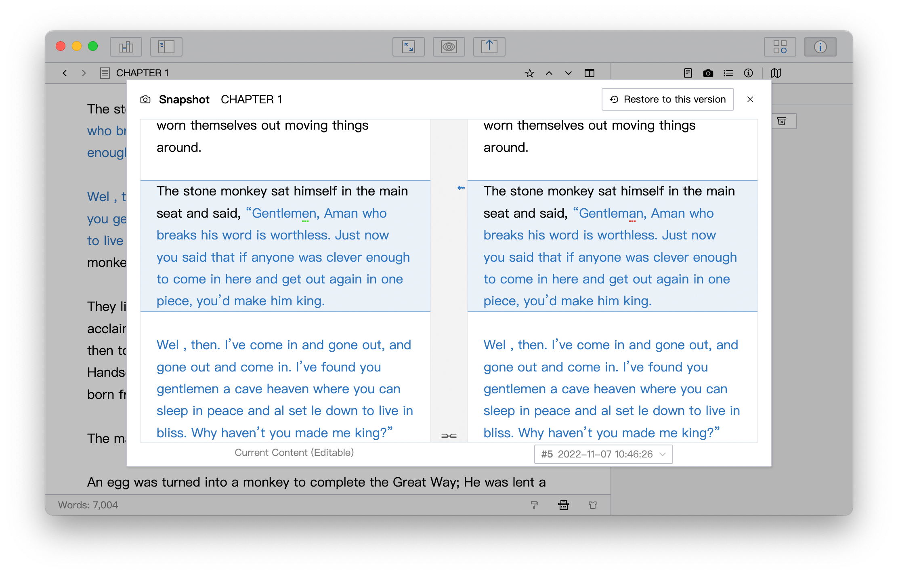Screen dimensions: 898x575
Task: Click the 'Wel , then' paragraph in current content pane
Action: point(285,389)
